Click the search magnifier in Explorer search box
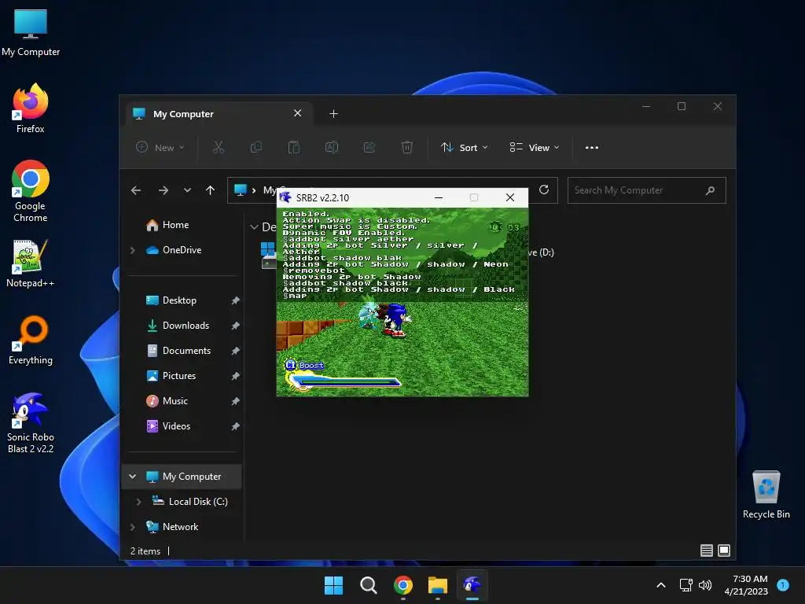Screen dimensions: 805x604 pos(710,190)
